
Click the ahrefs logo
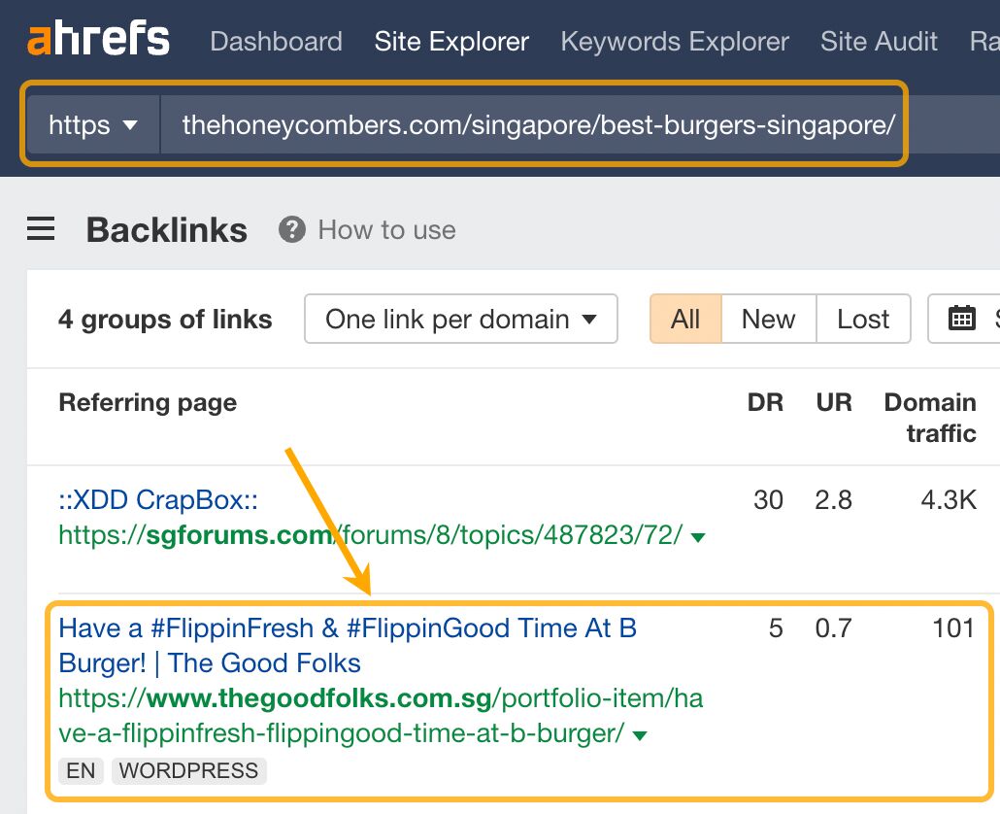click(98, 41)
